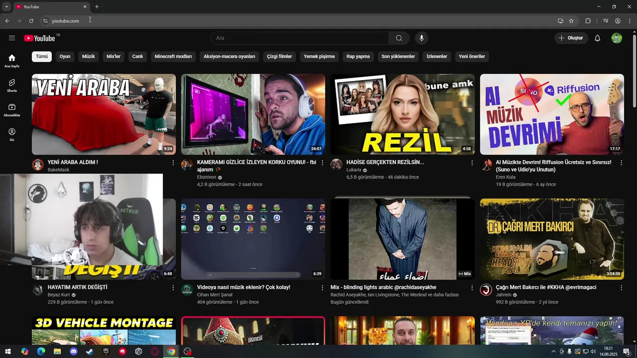Open more options for Çağrı Mert Bakırcı video

(621, 287)
